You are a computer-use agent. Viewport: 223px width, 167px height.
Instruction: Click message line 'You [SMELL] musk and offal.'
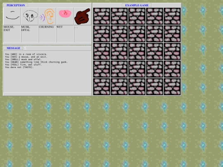[23, 59]
